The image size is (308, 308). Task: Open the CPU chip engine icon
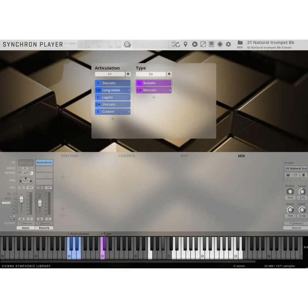[220, 44]
